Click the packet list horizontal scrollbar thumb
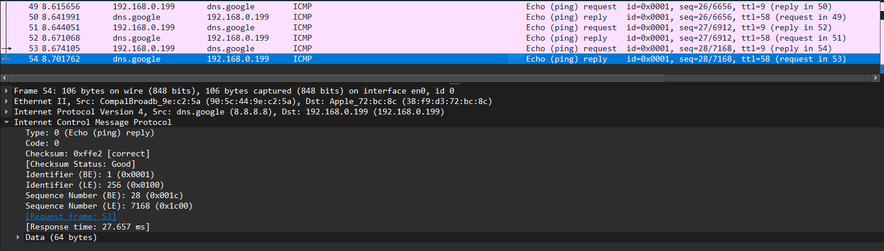 [x=337, y=78]
